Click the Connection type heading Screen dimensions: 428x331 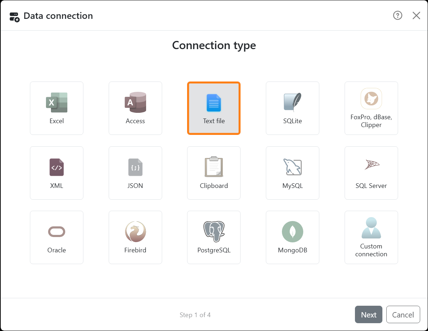point(214,46)
